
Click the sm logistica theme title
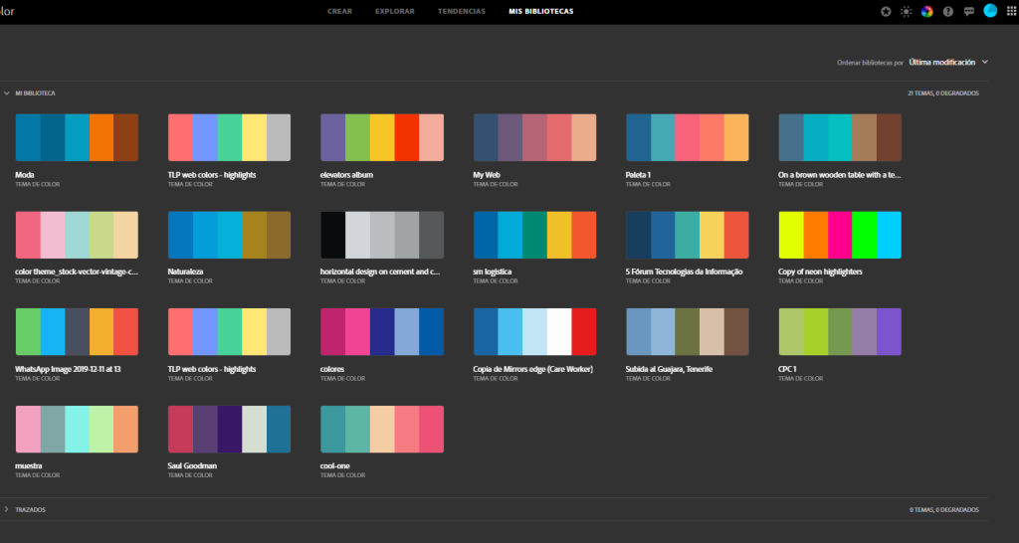pos(492,271)
